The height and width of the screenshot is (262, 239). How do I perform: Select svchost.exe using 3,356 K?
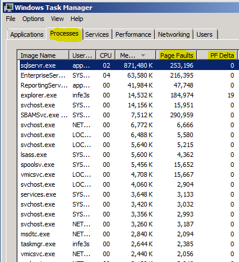(x=128, y=214)
